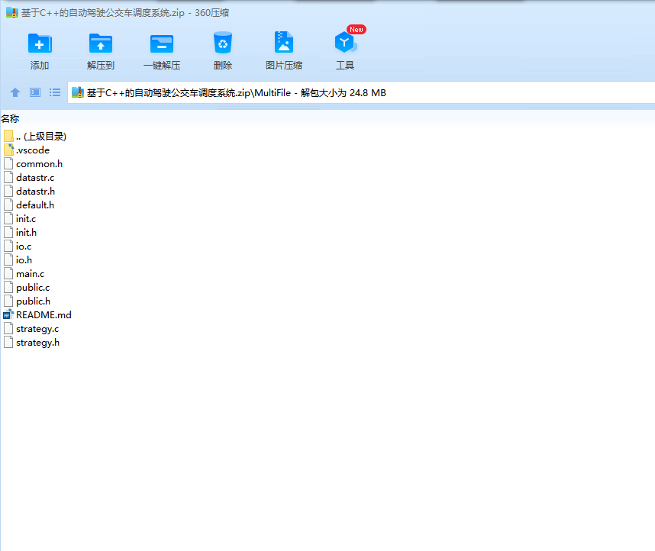The image size is (655, 551).
Task: Click the strategy.c file icon
Action: pyautogui.click(x=8, y=329)
